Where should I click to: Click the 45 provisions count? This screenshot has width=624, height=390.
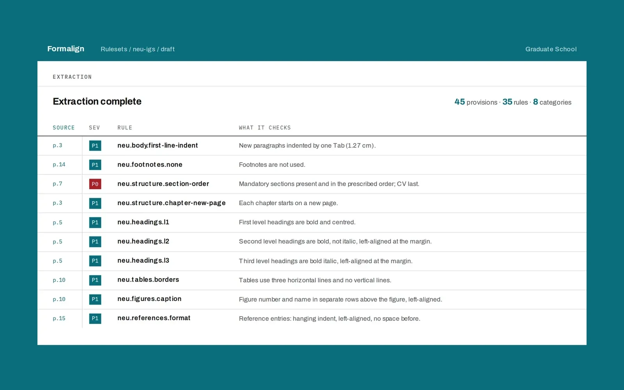tap(476, 102)
